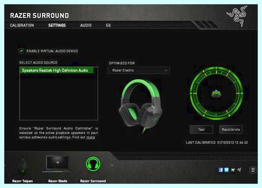262x188 pixels.
Task: Open the Settings tab
Action: [57, 25]
